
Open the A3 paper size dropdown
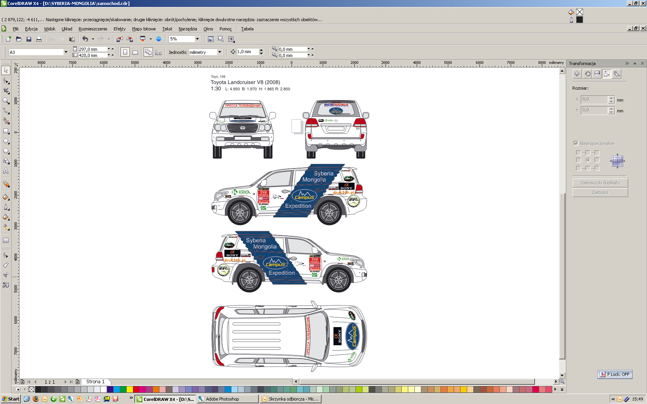coord(66,52)
